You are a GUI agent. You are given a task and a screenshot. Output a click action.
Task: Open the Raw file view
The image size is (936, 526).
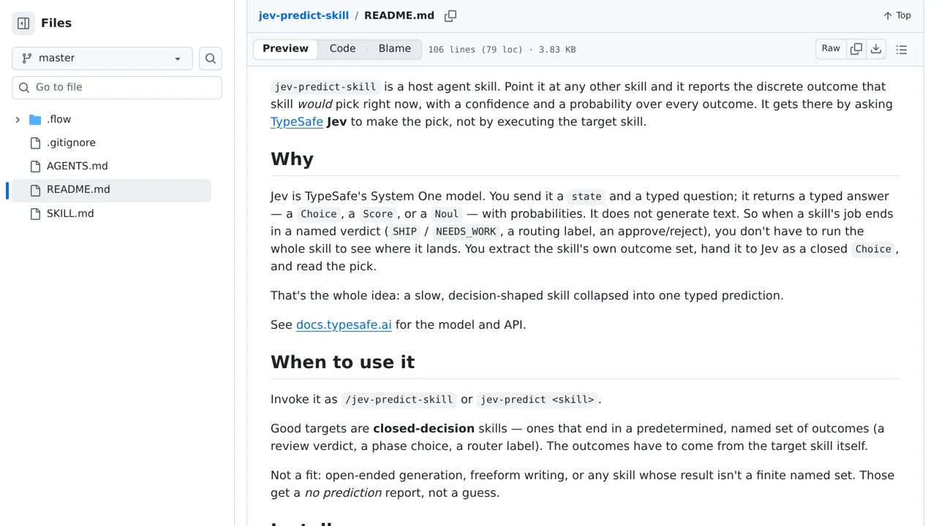[831, 49]
